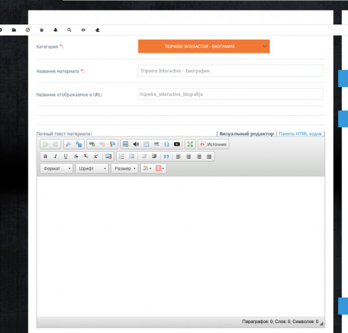Toggle bold formatting
Screen dimensions: 348x333
coord(45,156)
